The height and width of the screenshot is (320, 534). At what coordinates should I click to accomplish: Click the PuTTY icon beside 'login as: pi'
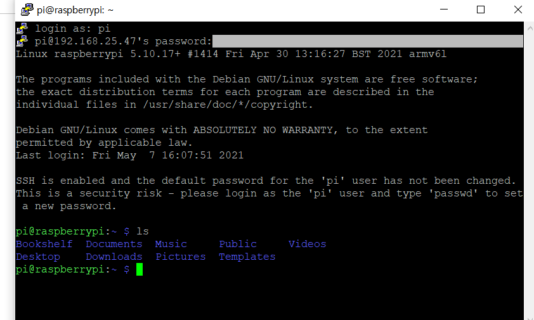(22, 29)
